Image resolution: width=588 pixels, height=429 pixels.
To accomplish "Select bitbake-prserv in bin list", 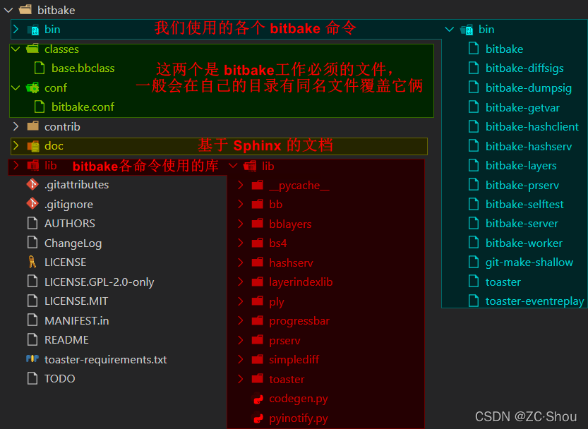I will (x=522, y=186).
